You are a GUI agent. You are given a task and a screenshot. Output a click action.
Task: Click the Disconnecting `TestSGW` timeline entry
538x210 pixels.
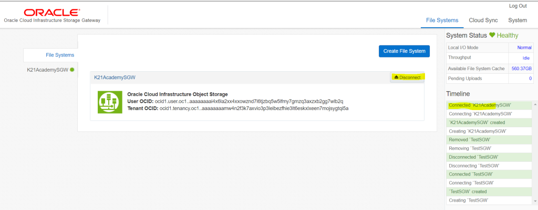(489, 165)
